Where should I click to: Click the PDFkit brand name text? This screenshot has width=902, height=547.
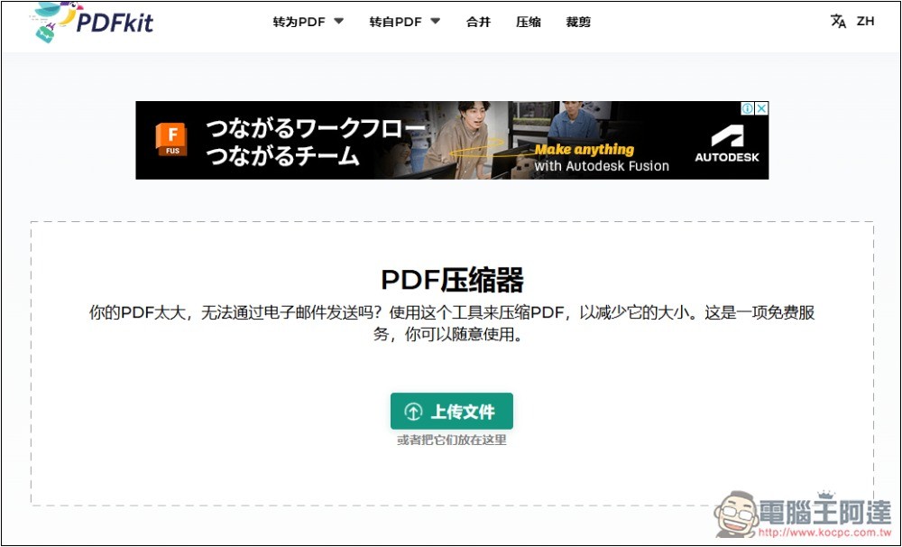click(x=115, y=23)
